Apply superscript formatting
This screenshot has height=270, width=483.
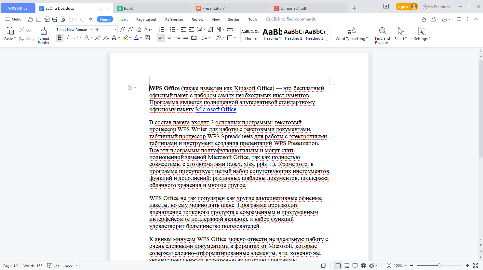tap(98, 38)
